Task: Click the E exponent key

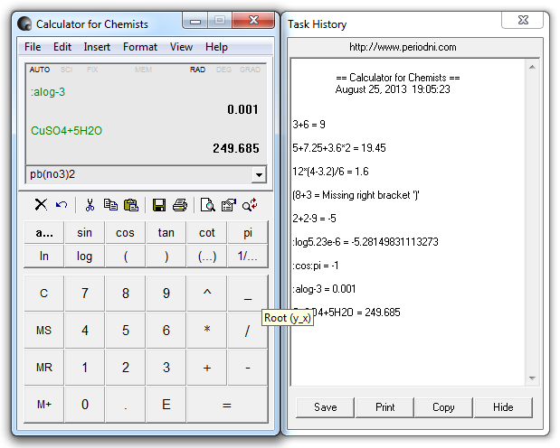Action: click(166, 404)
